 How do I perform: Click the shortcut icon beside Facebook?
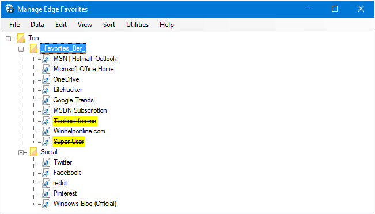coord(46,173)
